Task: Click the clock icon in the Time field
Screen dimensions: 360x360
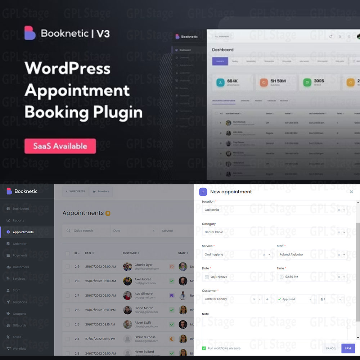Action: (x=282, y=277)
